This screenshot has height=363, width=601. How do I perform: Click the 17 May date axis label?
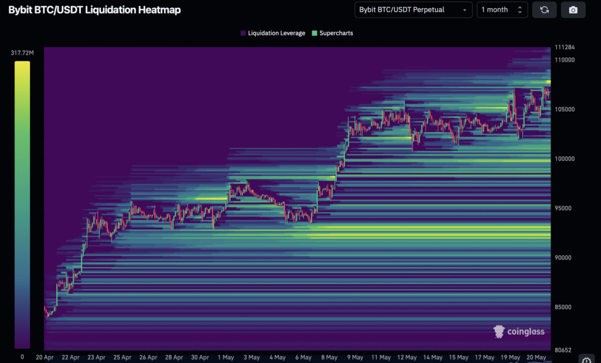click(x=484, y=357)
